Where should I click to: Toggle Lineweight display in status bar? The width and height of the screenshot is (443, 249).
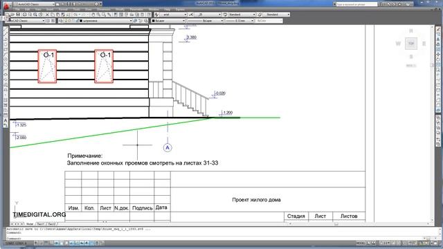[x=87, y=243]
